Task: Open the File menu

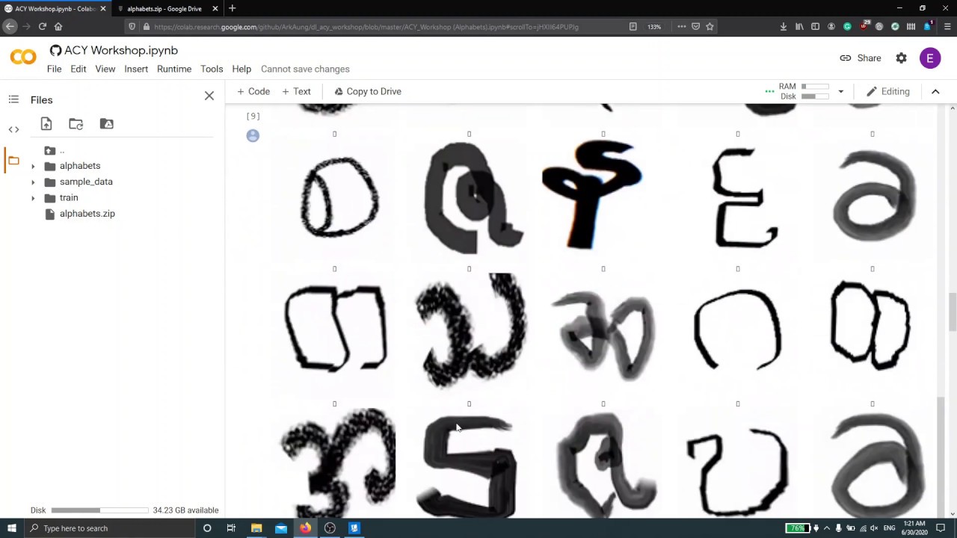Action: tap(54, 69)
